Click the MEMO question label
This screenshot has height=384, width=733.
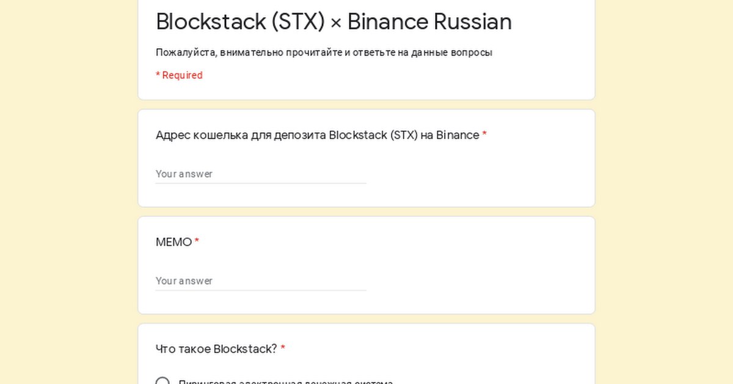[x=174, y=242]
